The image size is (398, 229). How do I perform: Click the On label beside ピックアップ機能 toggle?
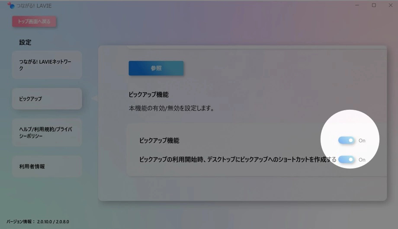pyautogui.click(x=362, y=140)
